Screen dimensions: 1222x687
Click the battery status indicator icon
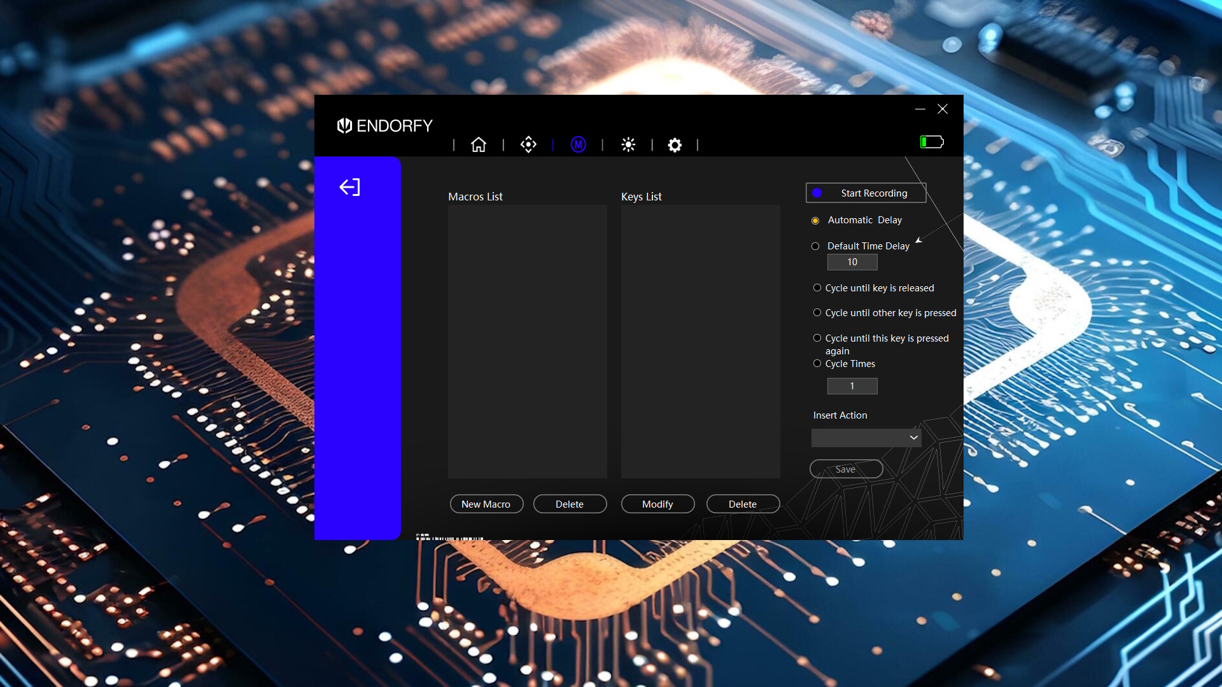tap(932, 142)
